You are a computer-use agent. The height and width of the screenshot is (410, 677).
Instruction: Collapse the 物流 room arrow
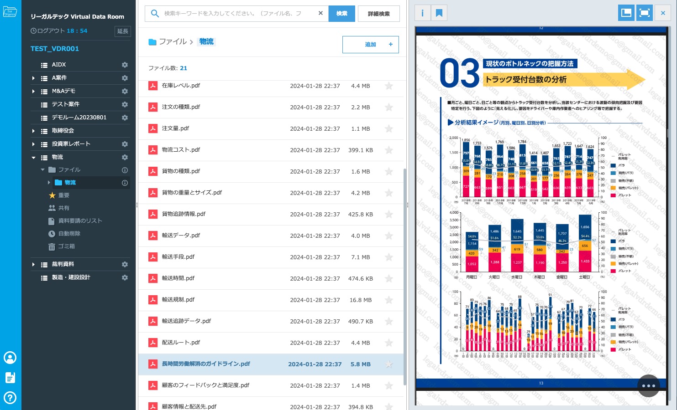33,158
